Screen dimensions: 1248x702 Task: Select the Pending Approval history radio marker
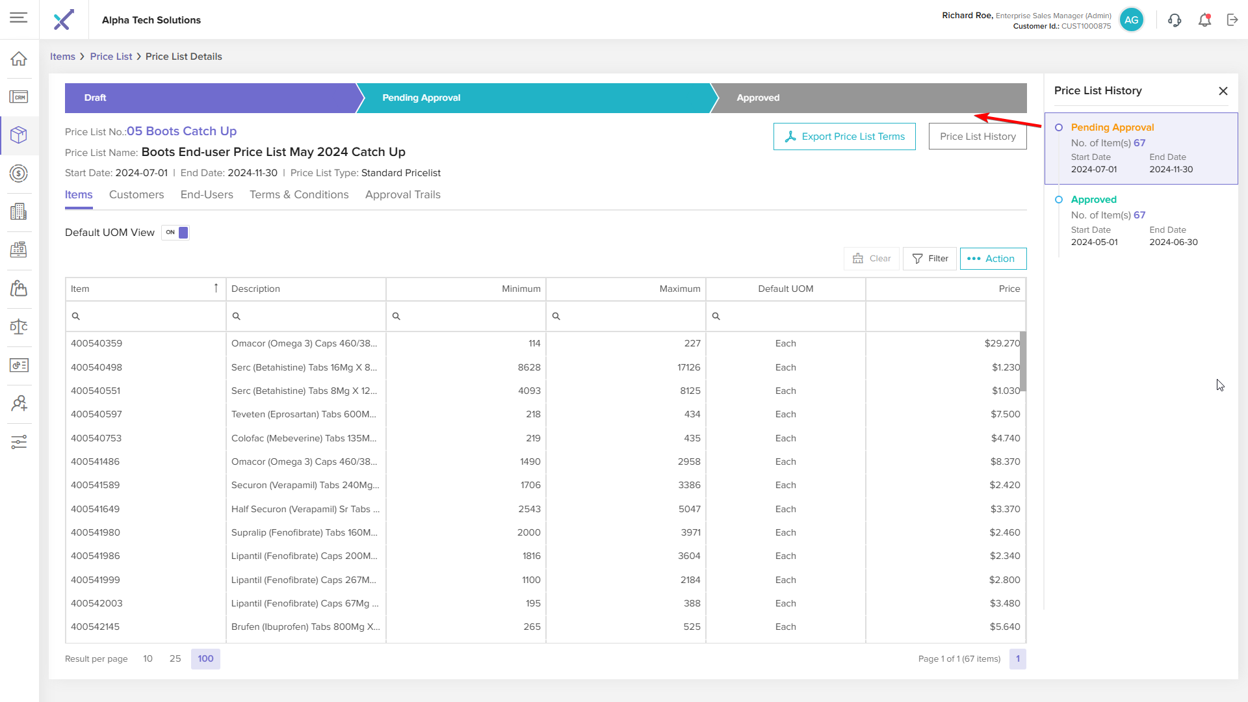pyautogui.click(x=1059, y=127)
